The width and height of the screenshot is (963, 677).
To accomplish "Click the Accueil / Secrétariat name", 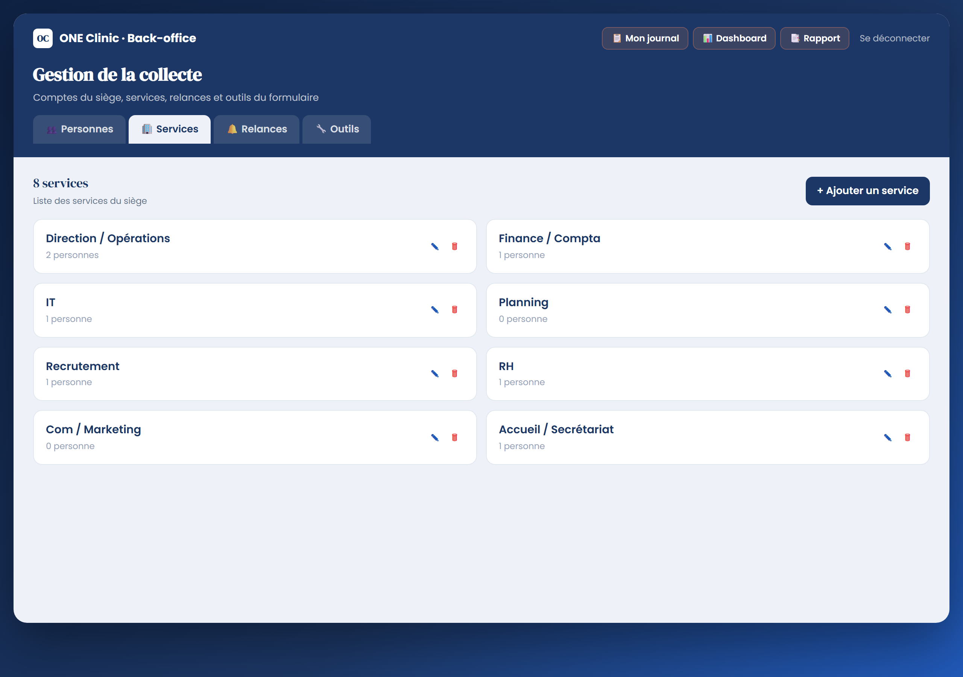I will (x=556, y=430).
